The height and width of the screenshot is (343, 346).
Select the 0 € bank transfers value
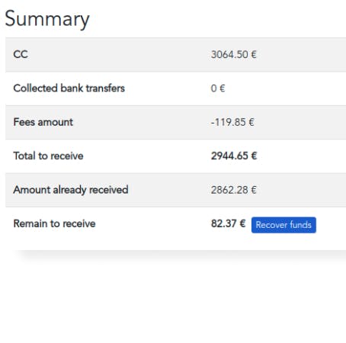(x=218, y=88)
